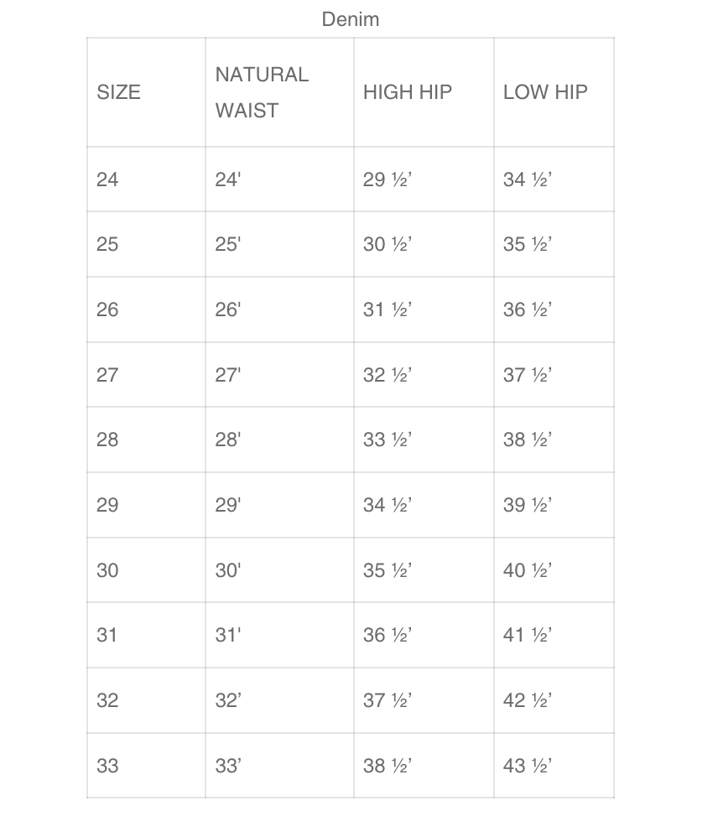This screenshot has height=832, width=713.
Task: Click the SIZE column header
Action: (119, 92)
